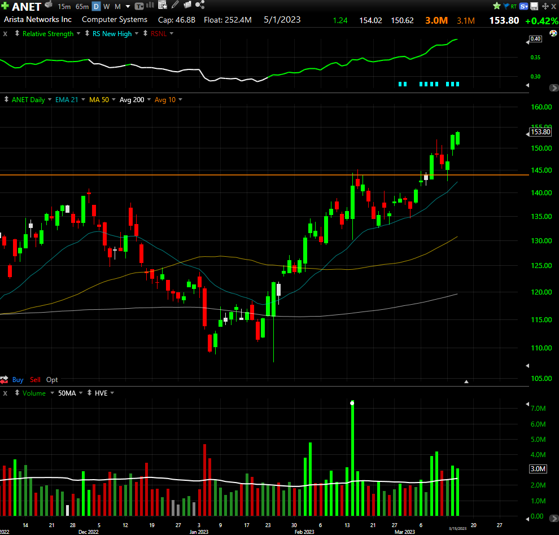The width and height of the screenshot is (559, 535).
Task: Click the MA 50 indicator label
Action: [99, 100]
